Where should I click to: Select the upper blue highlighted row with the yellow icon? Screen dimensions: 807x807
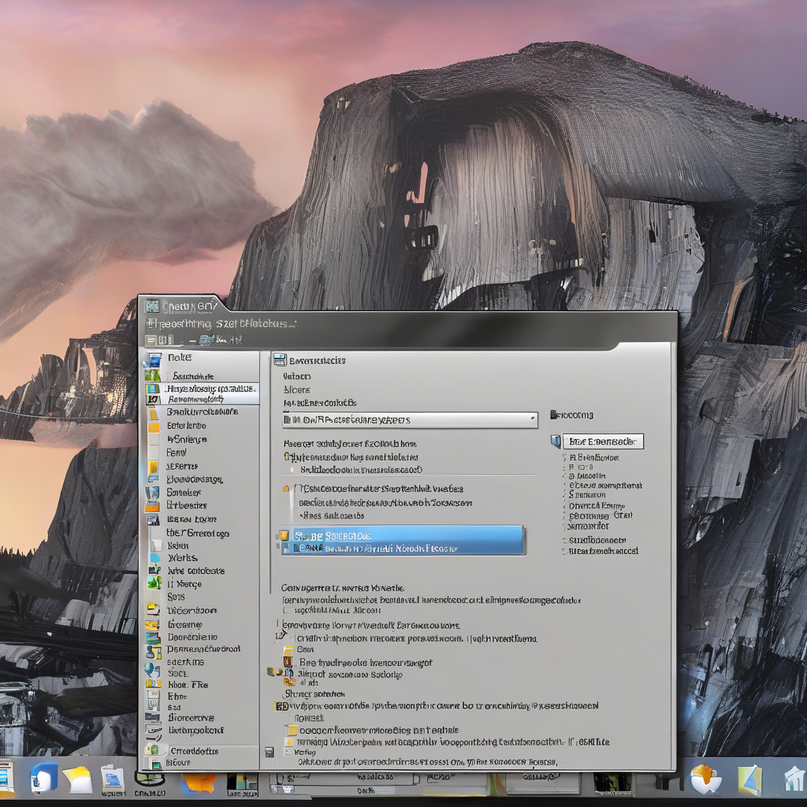[x=402, y=535]
